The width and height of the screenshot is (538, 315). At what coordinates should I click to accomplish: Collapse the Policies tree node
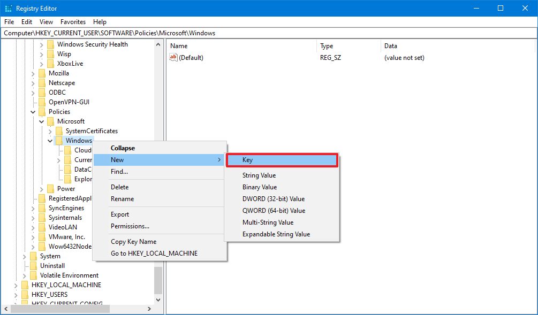coord(33,112)
